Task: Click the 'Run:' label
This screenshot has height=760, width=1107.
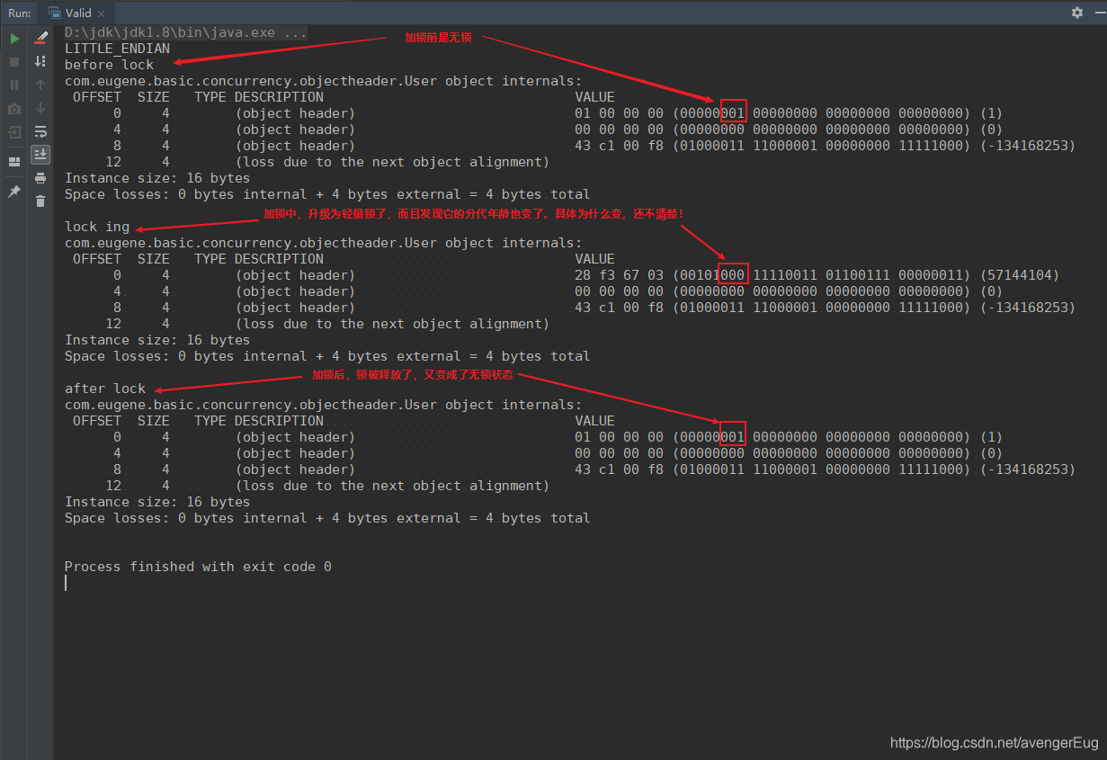Action: [x=20, y=13]
